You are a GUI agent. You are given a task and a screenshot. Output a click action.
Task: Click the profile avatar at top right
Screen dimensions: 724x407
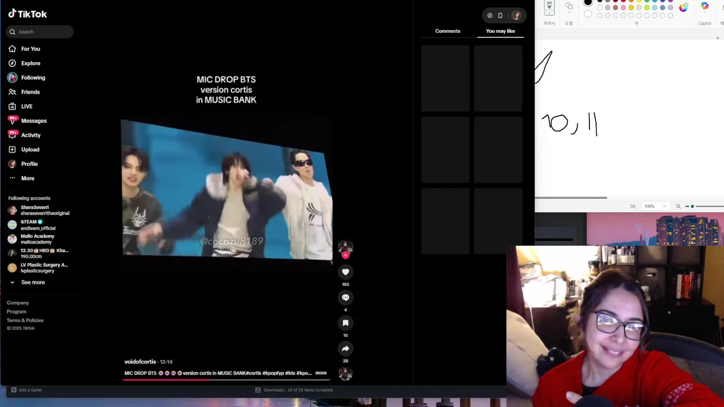pyautogui.click(x=516, y=15)
